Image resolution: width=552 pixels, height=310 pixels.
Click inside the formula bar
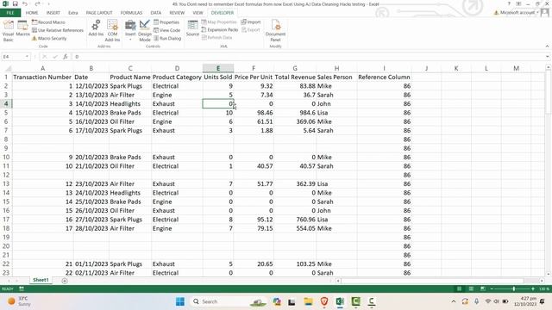308,57
